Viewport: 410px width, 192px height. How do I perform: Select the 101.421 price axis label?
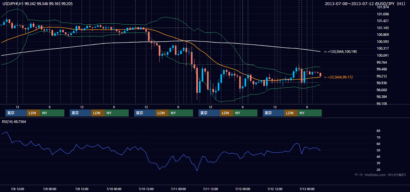382,21
